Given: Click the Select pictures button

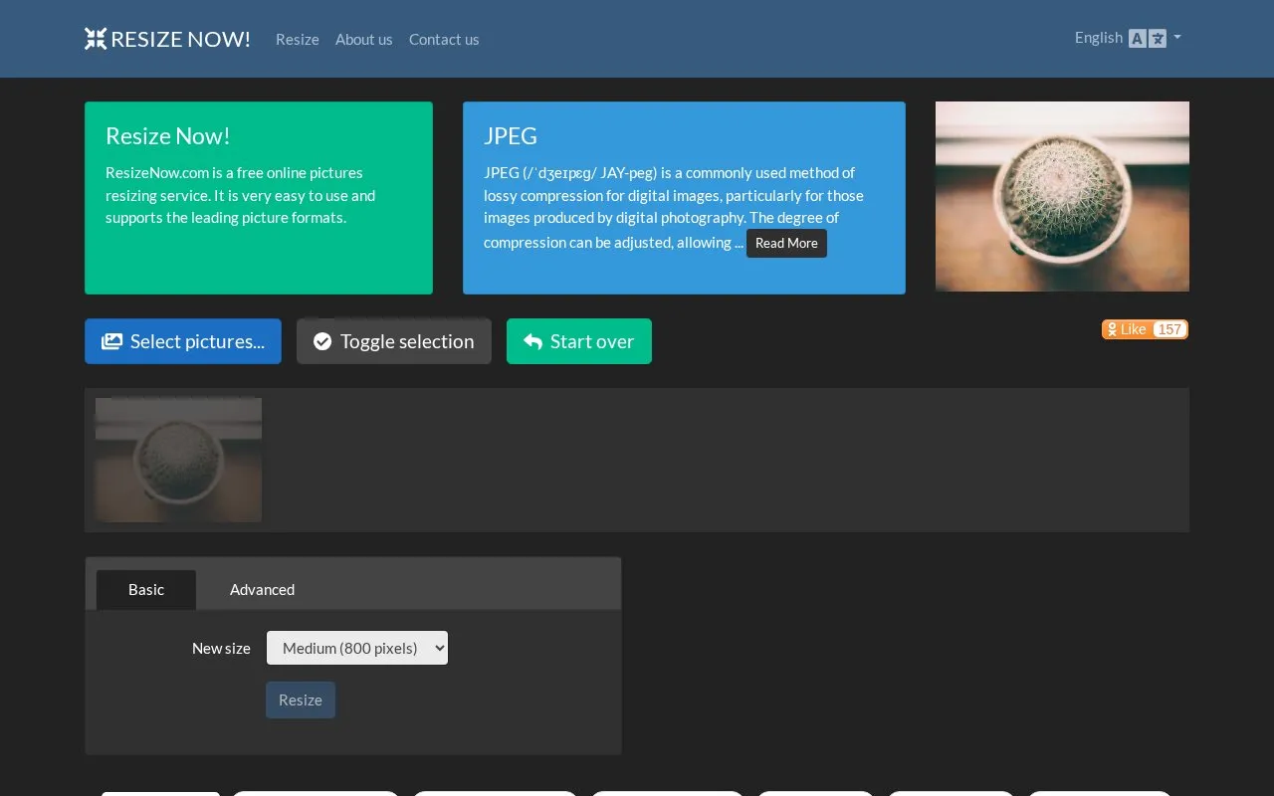Looking at the screenshot, I should [x=183, y=341].
